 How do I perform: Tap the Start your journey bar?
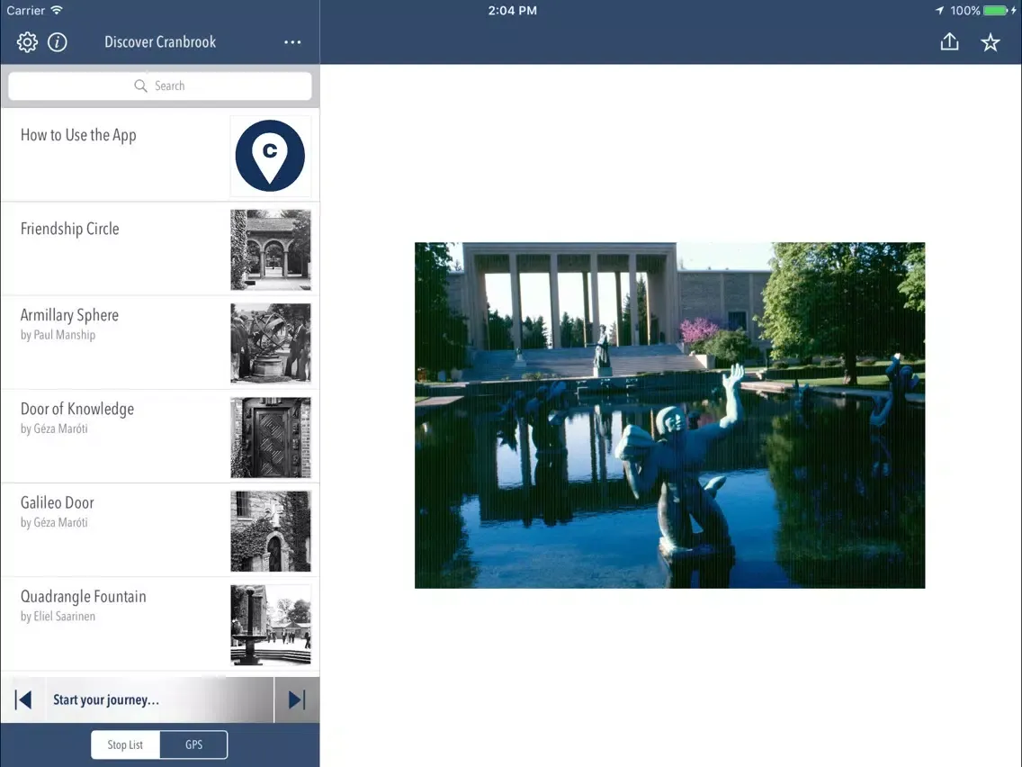click(160, 699)
